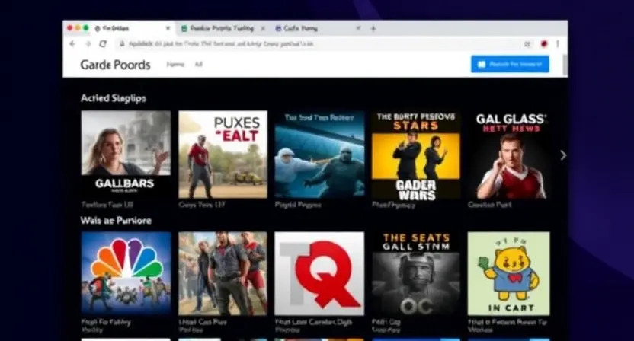634x341 pixels.
Task: Click the lock icon in the address bar
Action: (x=122, y=43)
